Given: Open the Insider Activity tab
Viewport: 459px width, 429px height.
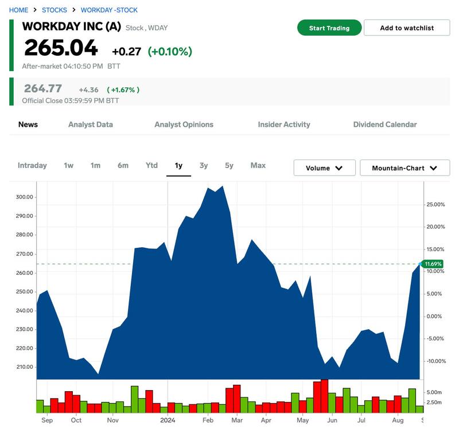Looking at the screenshot, I should tap(284, 124).
